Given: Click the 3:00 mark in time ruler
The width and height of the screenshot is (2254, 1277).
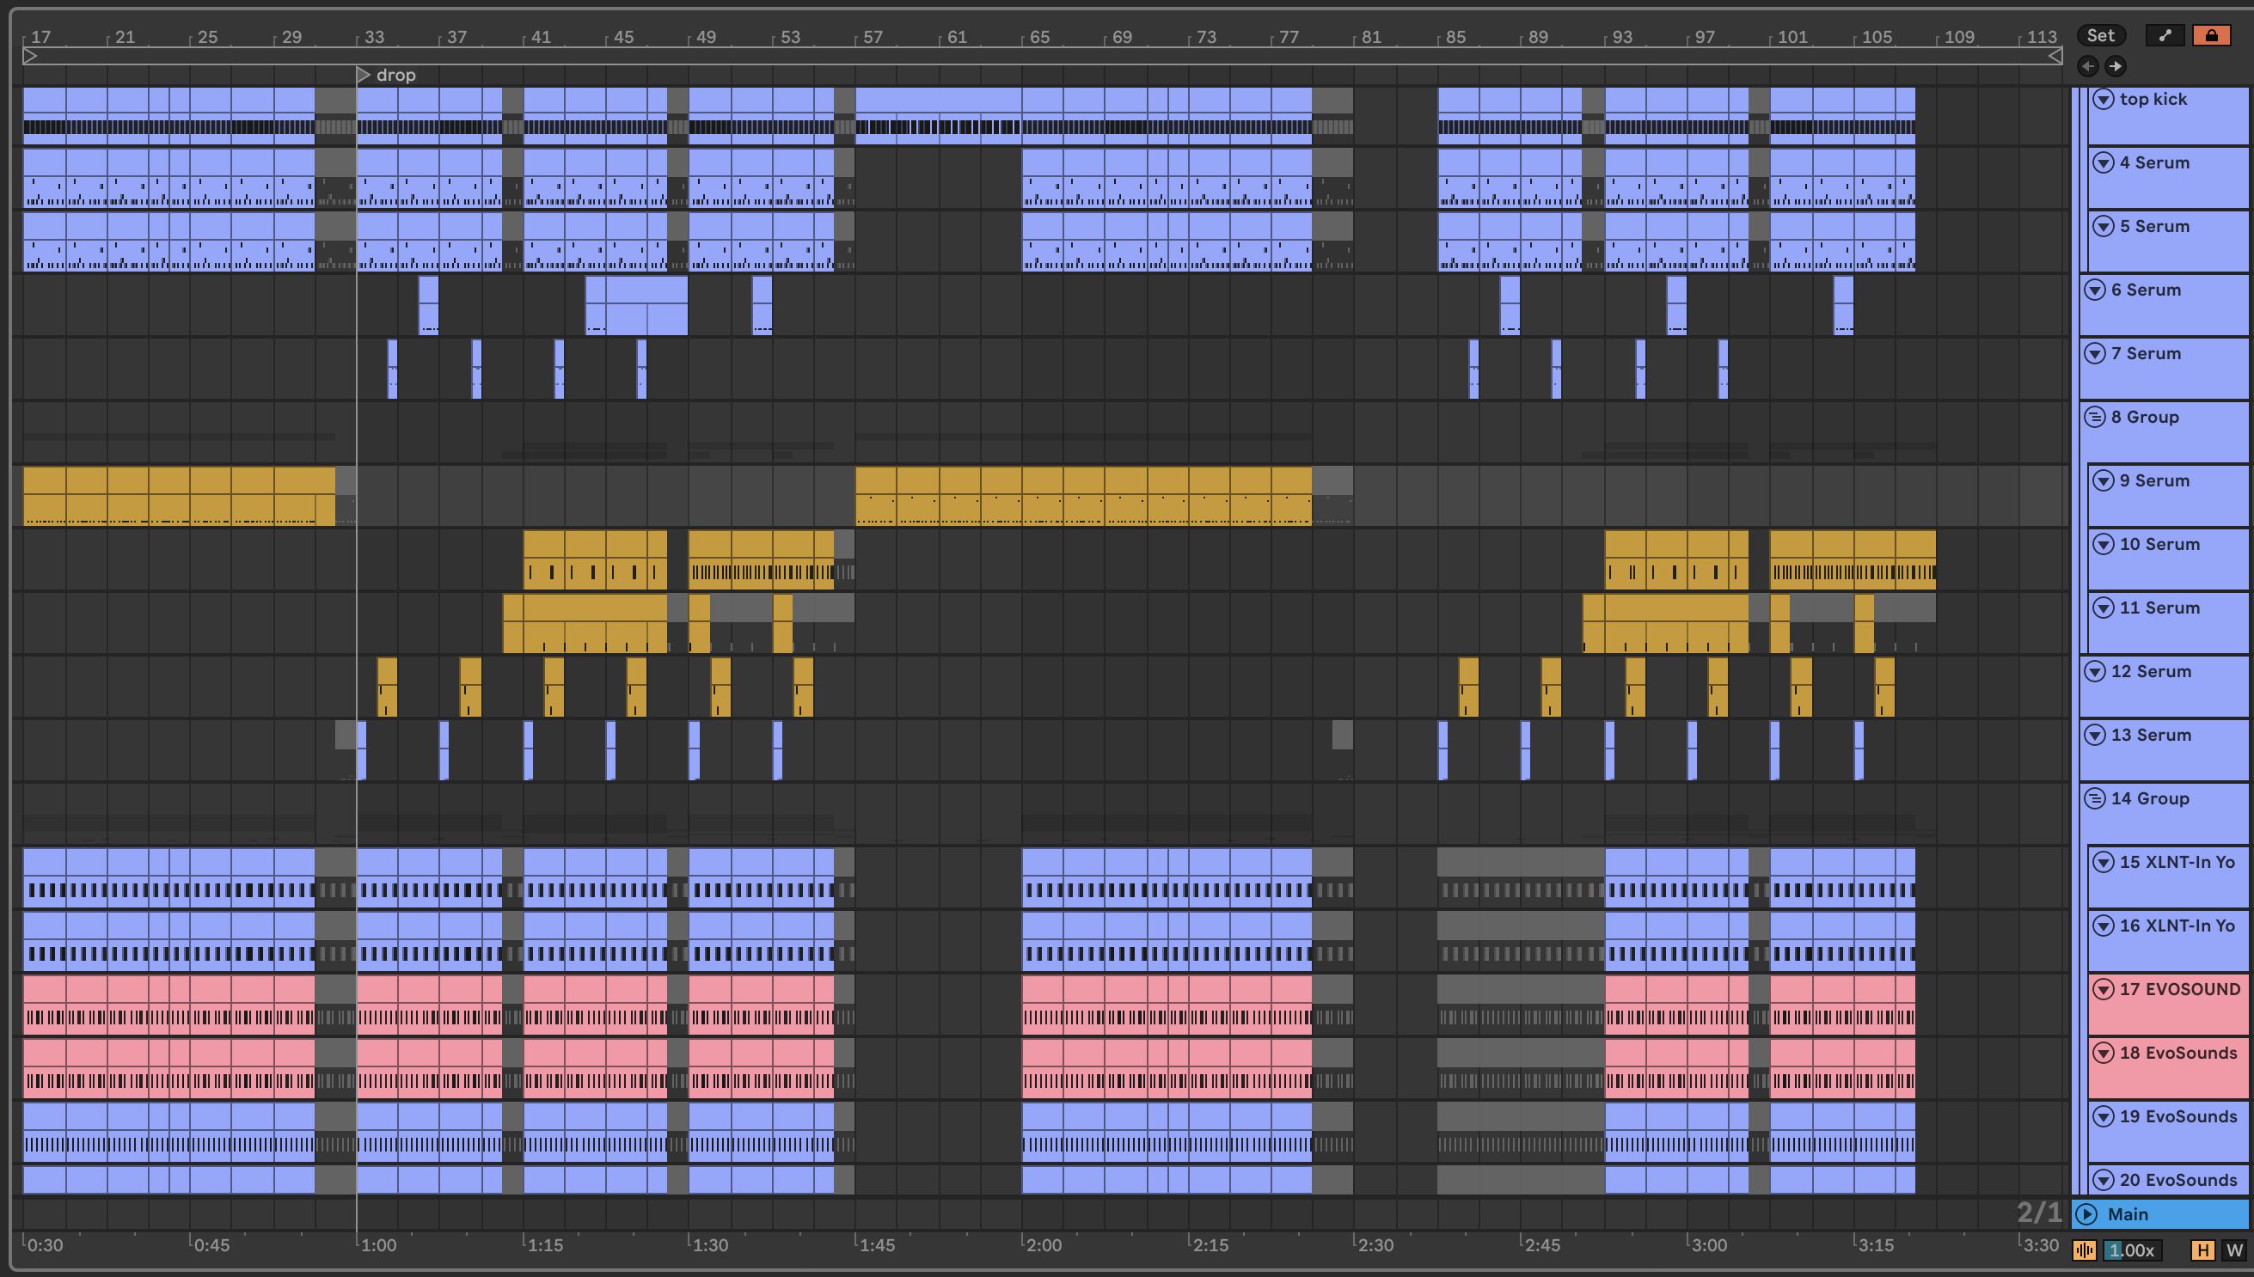Looking at the screenshot, I should [x=1709, y=1244].
